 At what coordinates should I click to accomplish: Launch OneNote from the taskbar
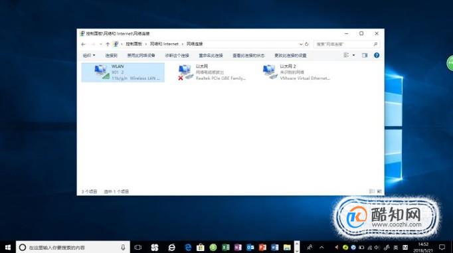[x=238, y=247]
